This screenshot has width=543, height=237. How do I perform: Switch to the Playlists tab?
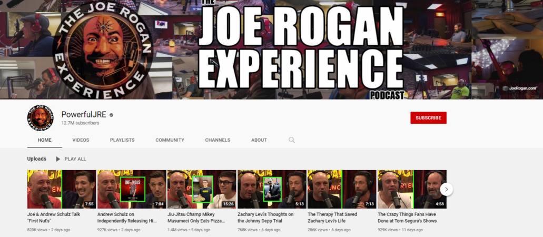click(122, 140)
